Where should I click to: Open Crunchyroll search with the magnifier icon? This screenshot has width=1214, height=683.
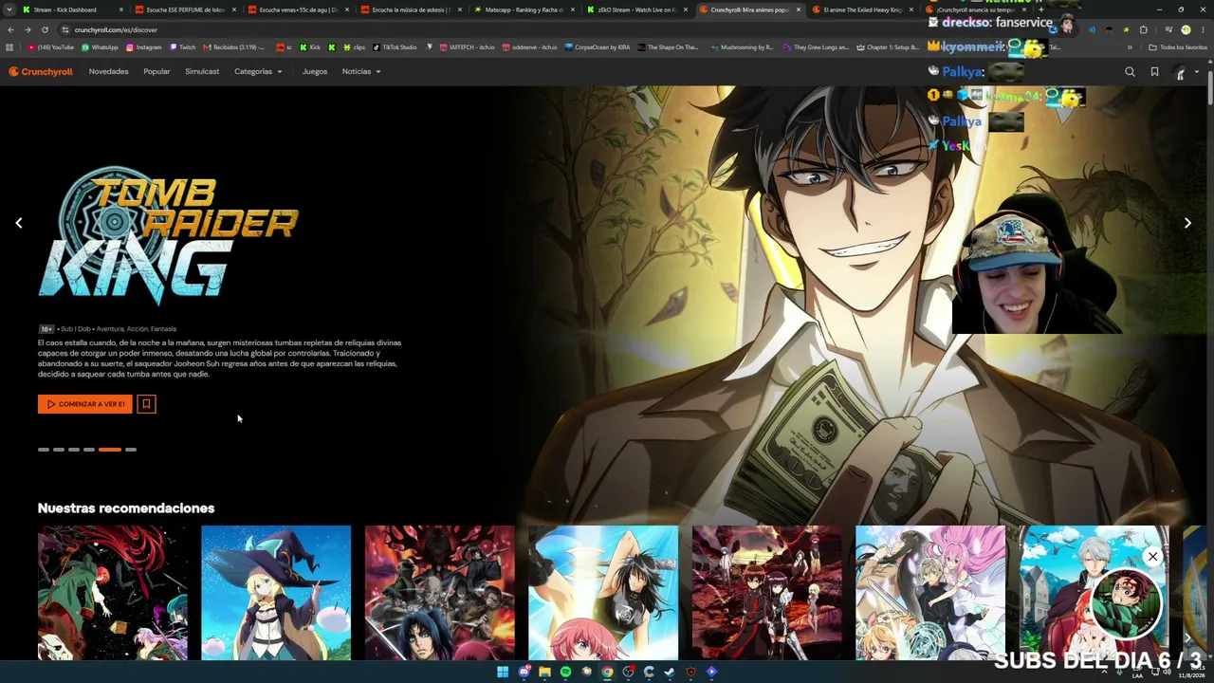point(1130,71)
